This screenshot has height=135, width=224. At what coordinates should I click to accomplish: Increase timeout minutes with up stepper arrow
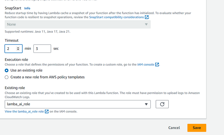click(18, 47)
